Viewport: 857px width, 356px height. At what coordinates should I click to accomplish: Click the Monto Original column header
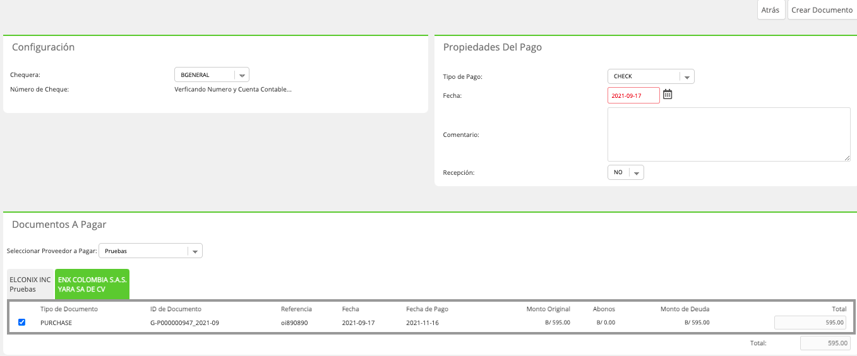click(x=548, y=309)
